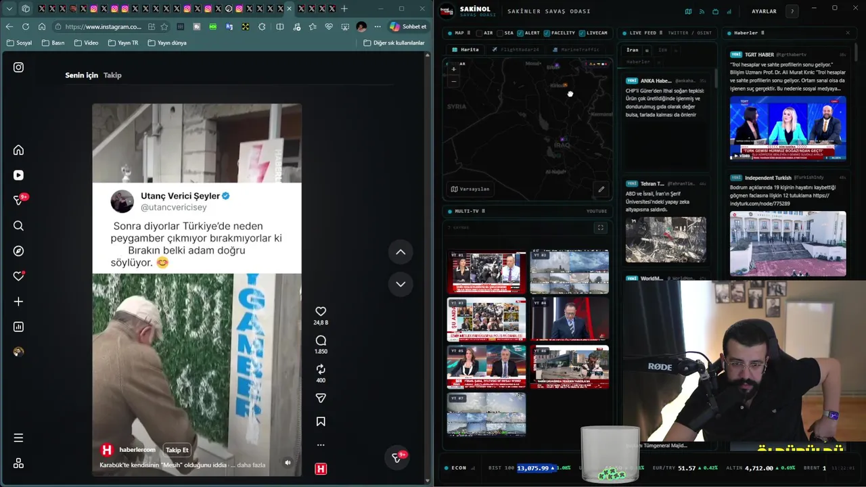Close the Haberler panel
This screenshot has width=866, height=487.
848,32
